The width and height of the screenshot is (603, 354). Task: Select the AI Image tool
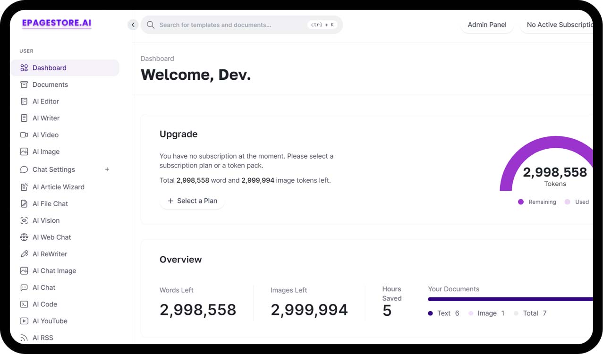(45, 152)
